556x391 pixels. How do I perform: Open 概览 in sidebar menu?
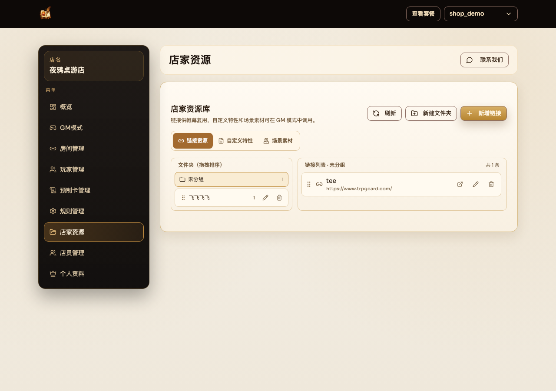[94, 107]
